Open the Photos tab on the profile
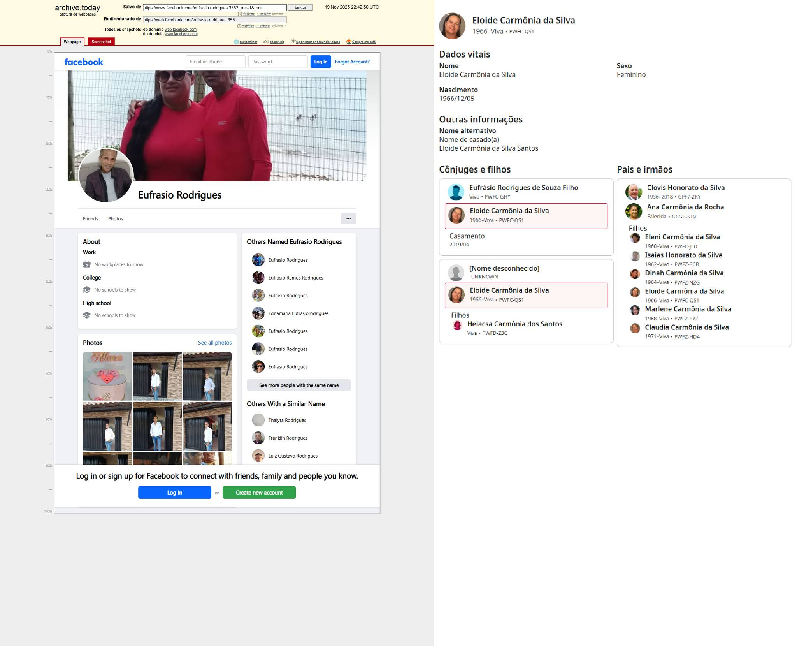Viewport: 797px width, 646px height. (115, 219)
